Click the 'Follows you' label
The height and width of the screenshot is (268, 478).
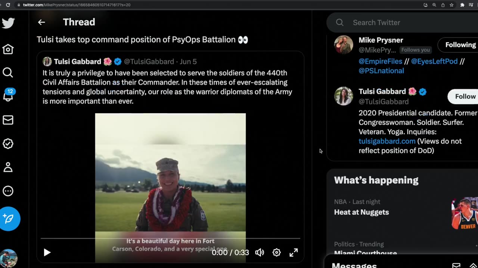(x=415, y=50)
